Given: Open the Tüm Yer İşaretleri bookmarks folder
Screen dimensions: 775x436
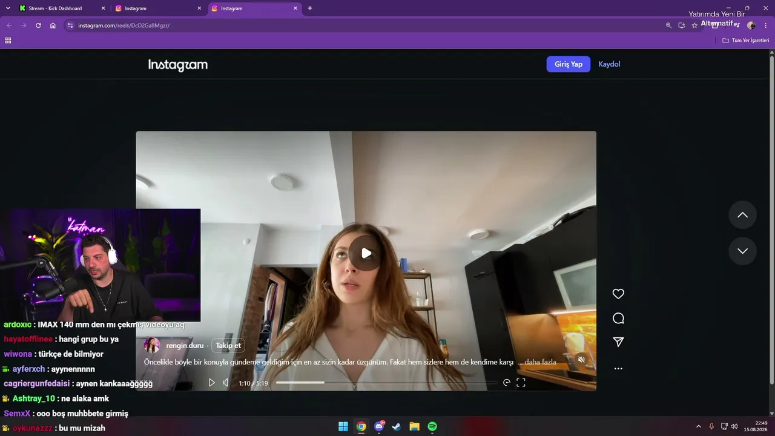Looking at the screenshot, I should [x=746, y=41].
